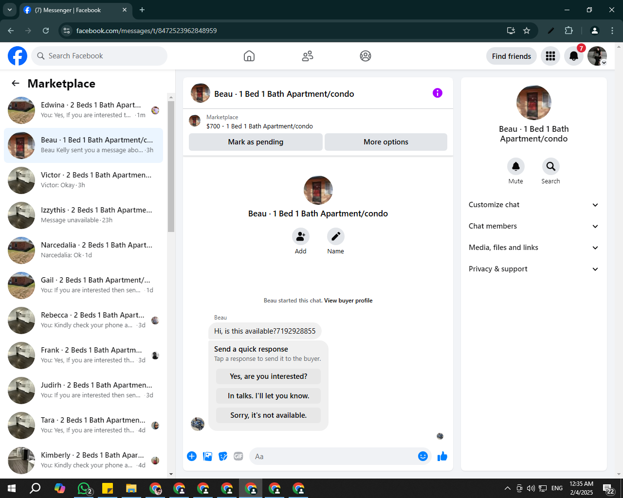This screenshot has height=498, width=623.
Task: Choose a GIF icon in composer
Action: click(x=238, y=456)
